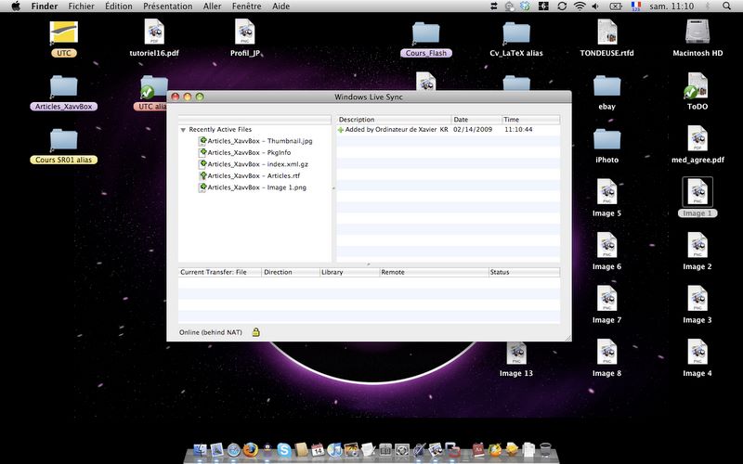
Task: Select the Image 8 desktop file
Action: [x=607, y=358]
